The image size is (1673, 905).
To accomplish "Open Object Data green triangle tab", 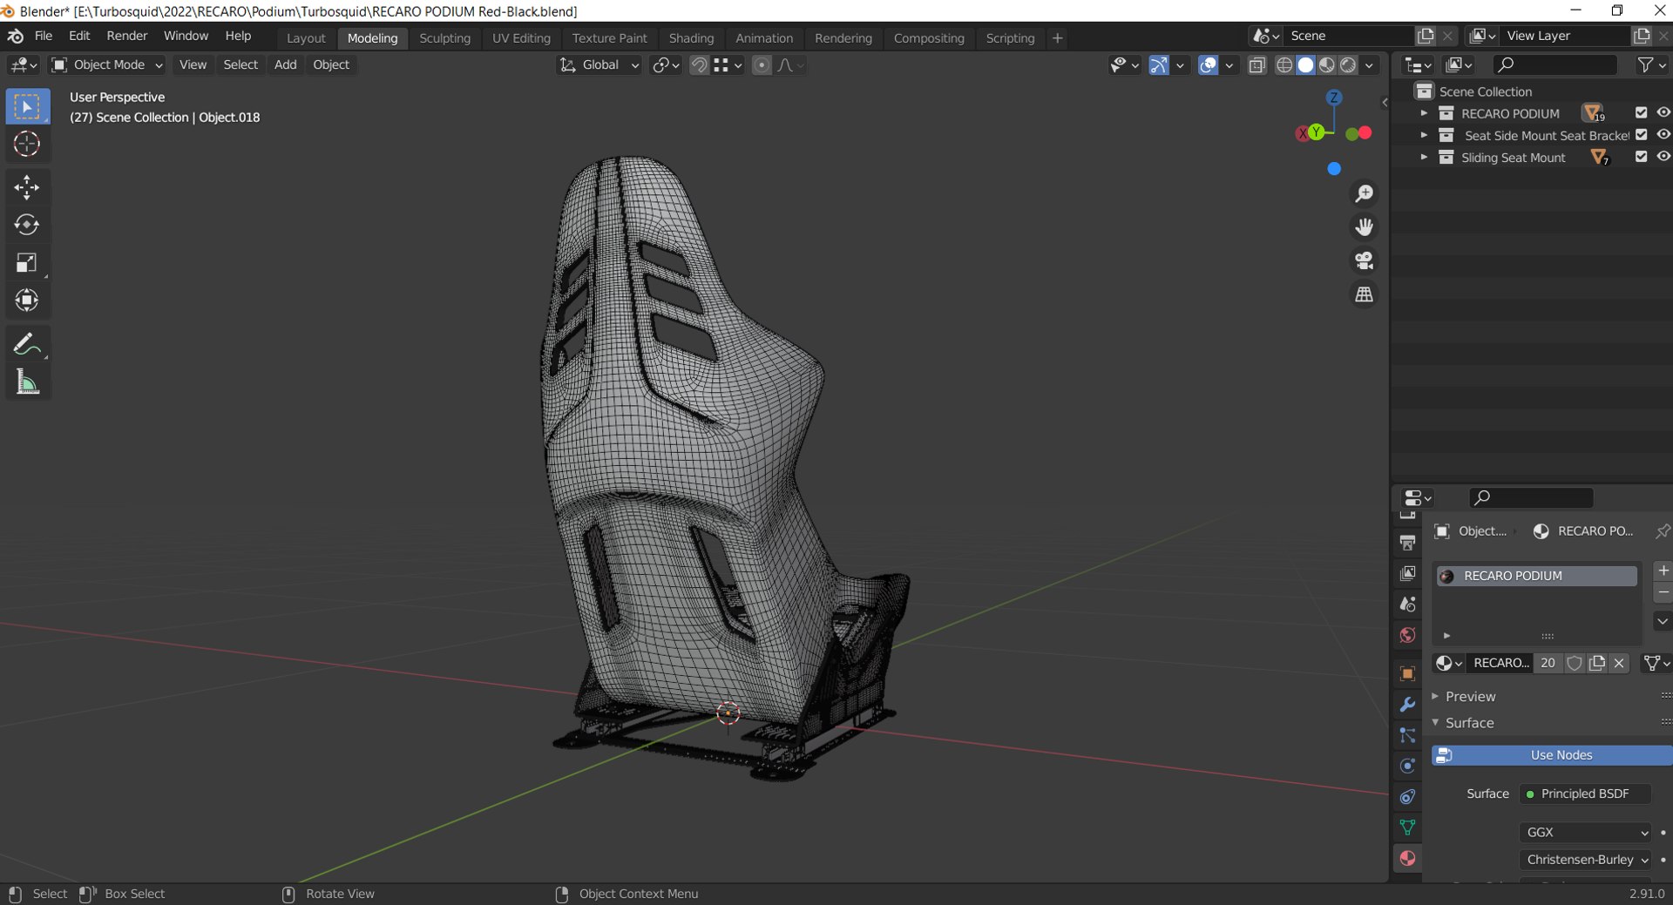I will pos(1407,827).
